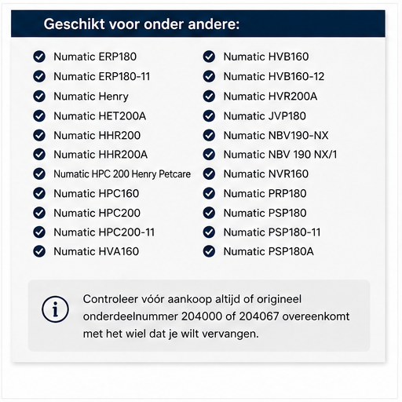Image resolution: width=402 pixels, height=402 pixels.
Task: Click the checkmark beside Numatic PSP180A
Action: pyautogui.click(x=209, y=251)
